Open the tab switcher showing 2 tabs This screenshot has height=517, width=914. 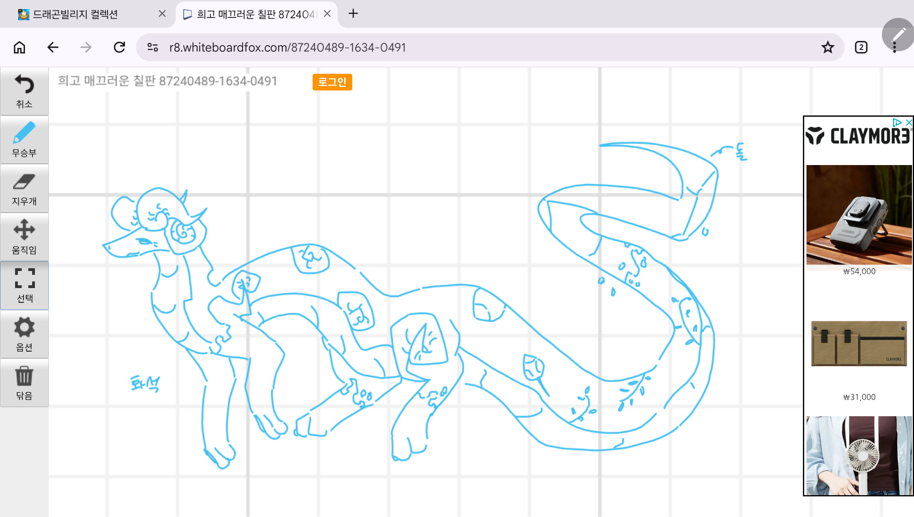coord(861,48)
